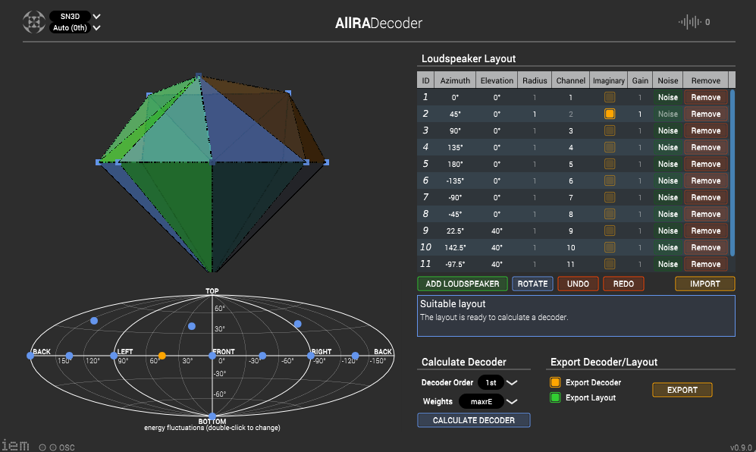Click the 3D loudspeaker hull visualization
This screenshot has height=452, width=756.
click(212, 173)
